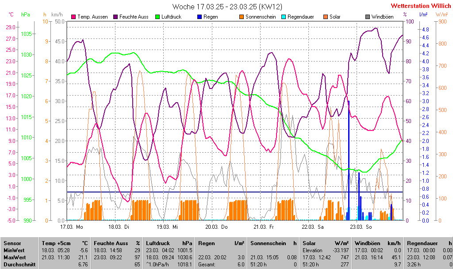This screenshot has height=269, width=453.
Task: Click the '22.03. Sa' date label
Action: click(313, 227)
